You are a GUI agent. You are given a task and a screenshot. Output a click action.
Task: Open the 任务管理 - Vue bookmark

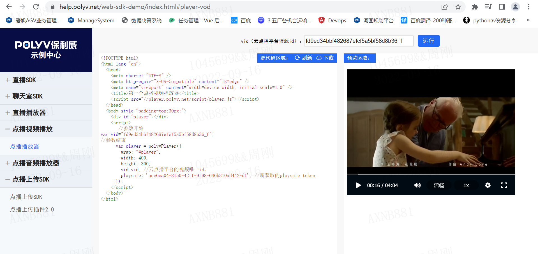pos(196,20)
